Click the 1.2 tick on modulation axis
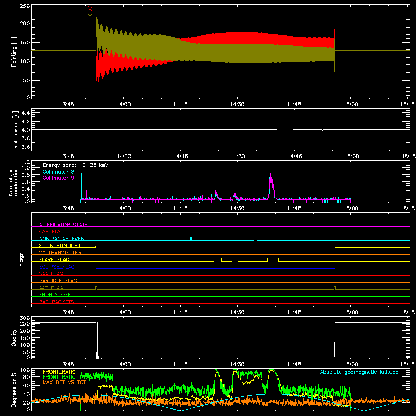 (25, 162)
